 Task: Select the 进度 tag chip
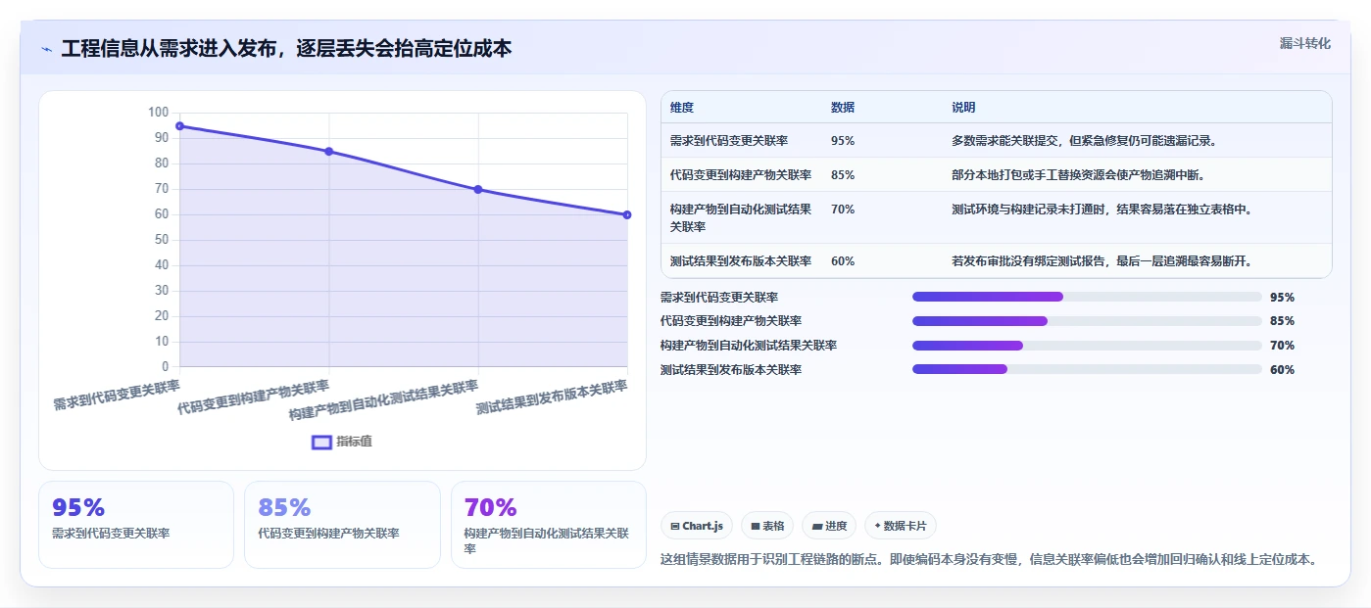[829, 526]
